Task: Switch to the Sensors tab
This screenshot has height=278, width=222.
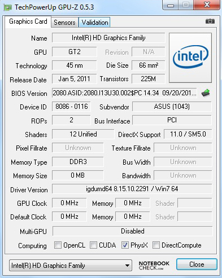Action: pos(64,23)
